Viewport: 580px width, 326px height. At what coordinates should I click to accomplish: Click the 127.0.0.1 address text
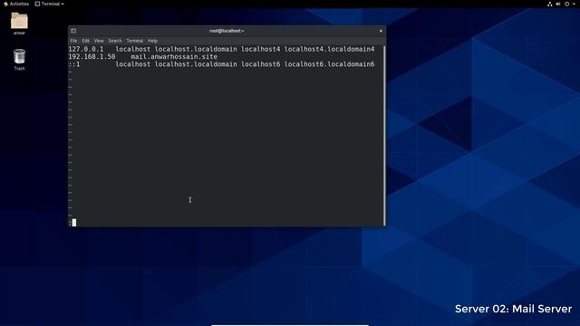pyautogui.click(x=86, y=49)
